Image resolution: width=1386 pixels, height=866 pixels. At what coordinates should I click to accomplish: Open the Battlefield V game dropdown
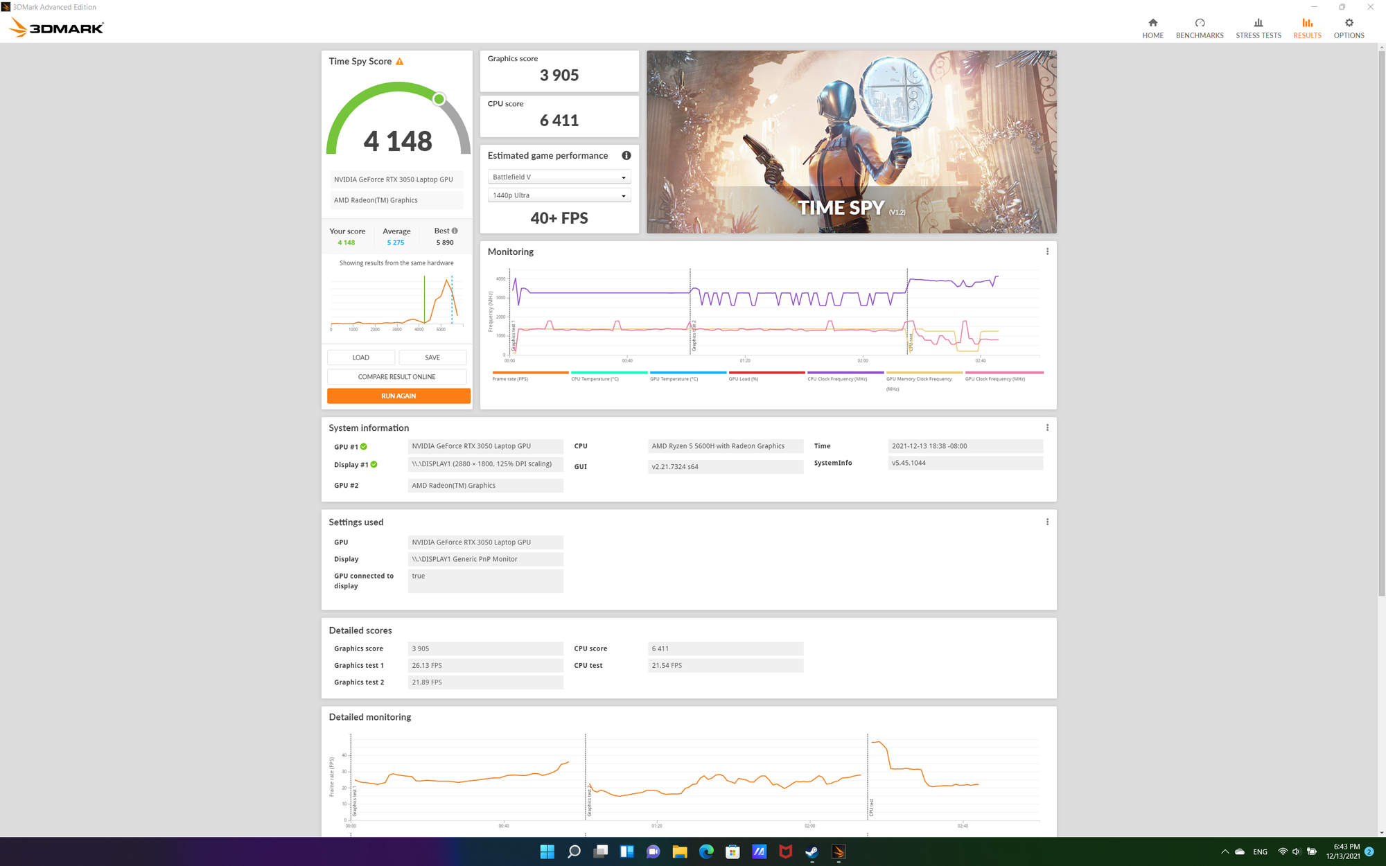pyautogui.click(x=559, y=177)
